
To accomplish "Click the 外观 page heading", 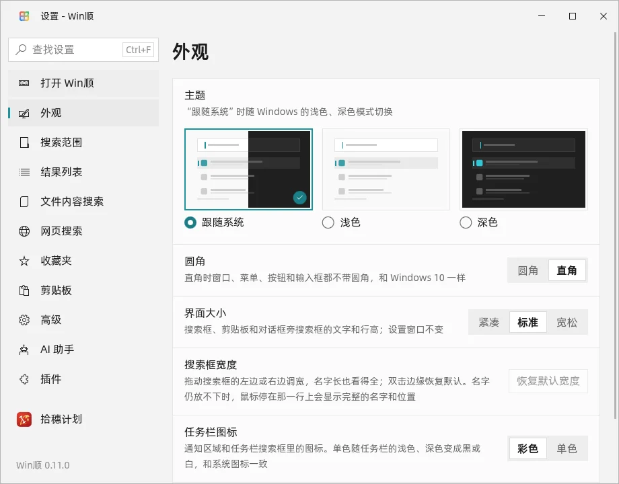I will 190,52.
